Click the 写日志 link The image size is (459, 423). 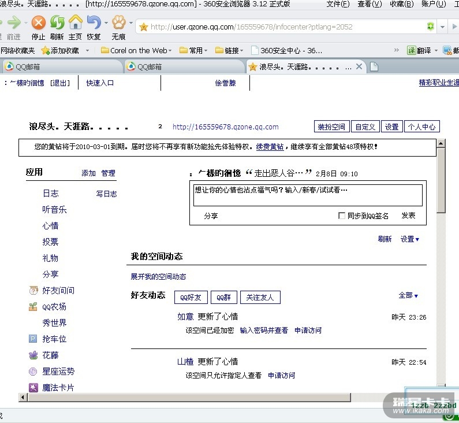point(106,194)
